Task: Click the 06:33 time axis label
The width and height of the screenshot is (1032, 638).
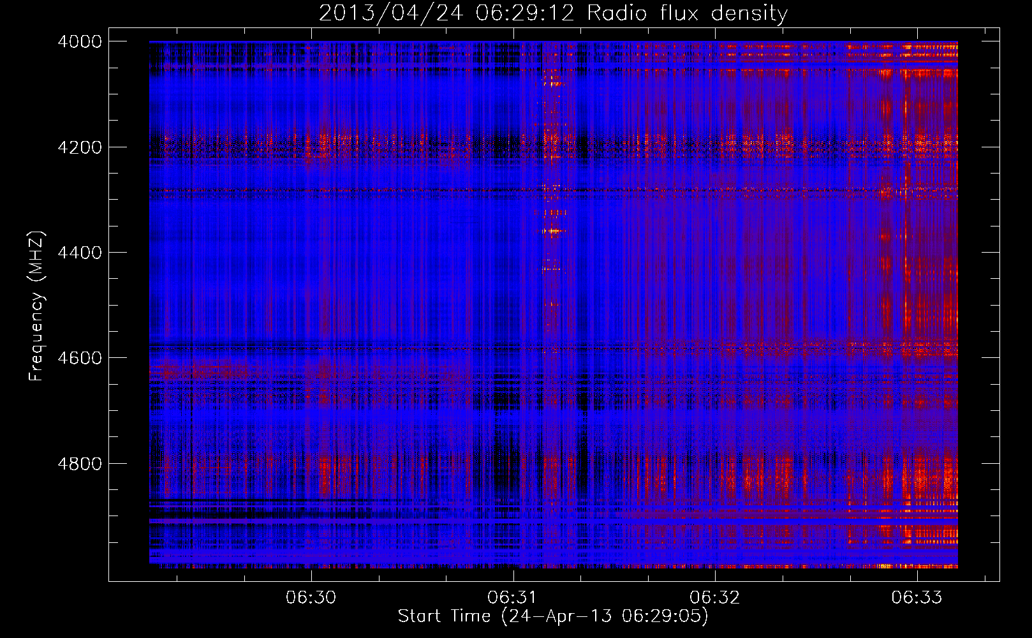Action: click(917, 597)
